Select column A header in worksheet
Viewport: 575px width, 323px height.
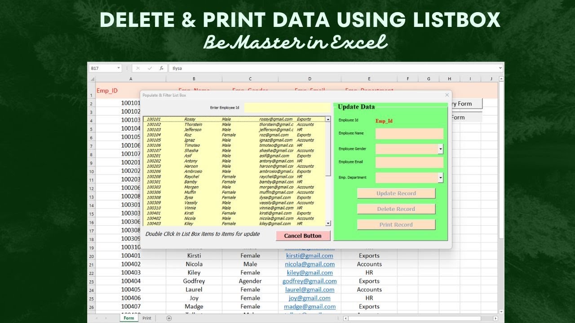pos(131,79)
